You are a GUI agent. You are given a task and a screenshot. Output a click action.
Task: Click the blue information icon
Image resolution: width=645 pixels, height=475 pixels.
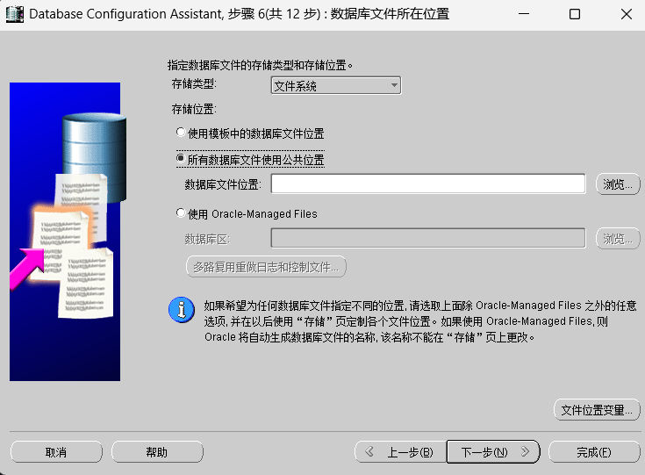[x=182, y=310]
